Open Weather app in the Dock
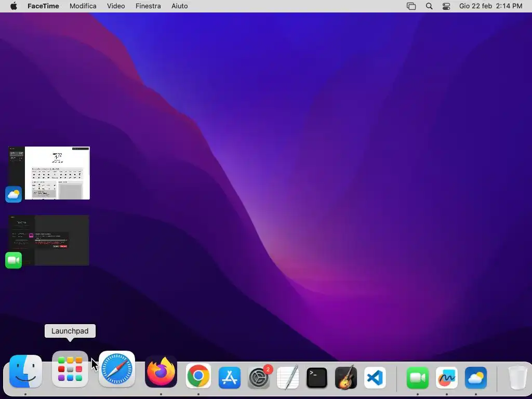Screen dimensions: 532x399 476,378
